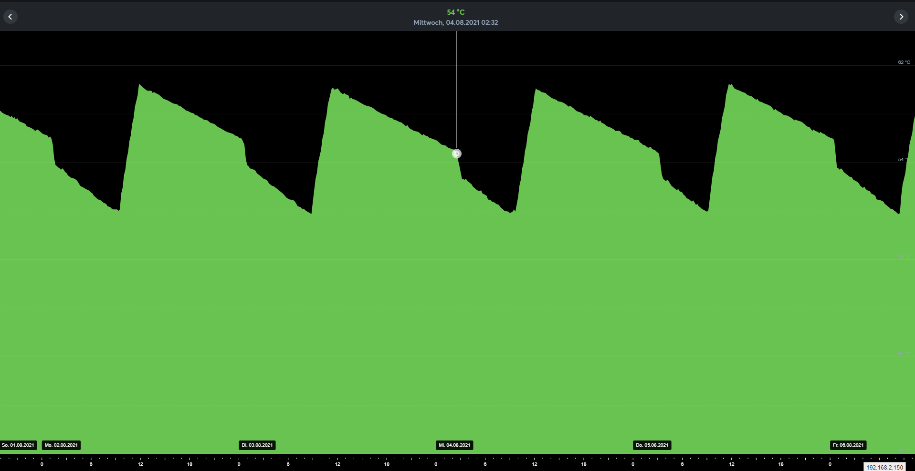The height and width of the screenshot is (471, 915).
Task: Select the Fr. 06.08.2021 date label
Action: click(848, 445)
